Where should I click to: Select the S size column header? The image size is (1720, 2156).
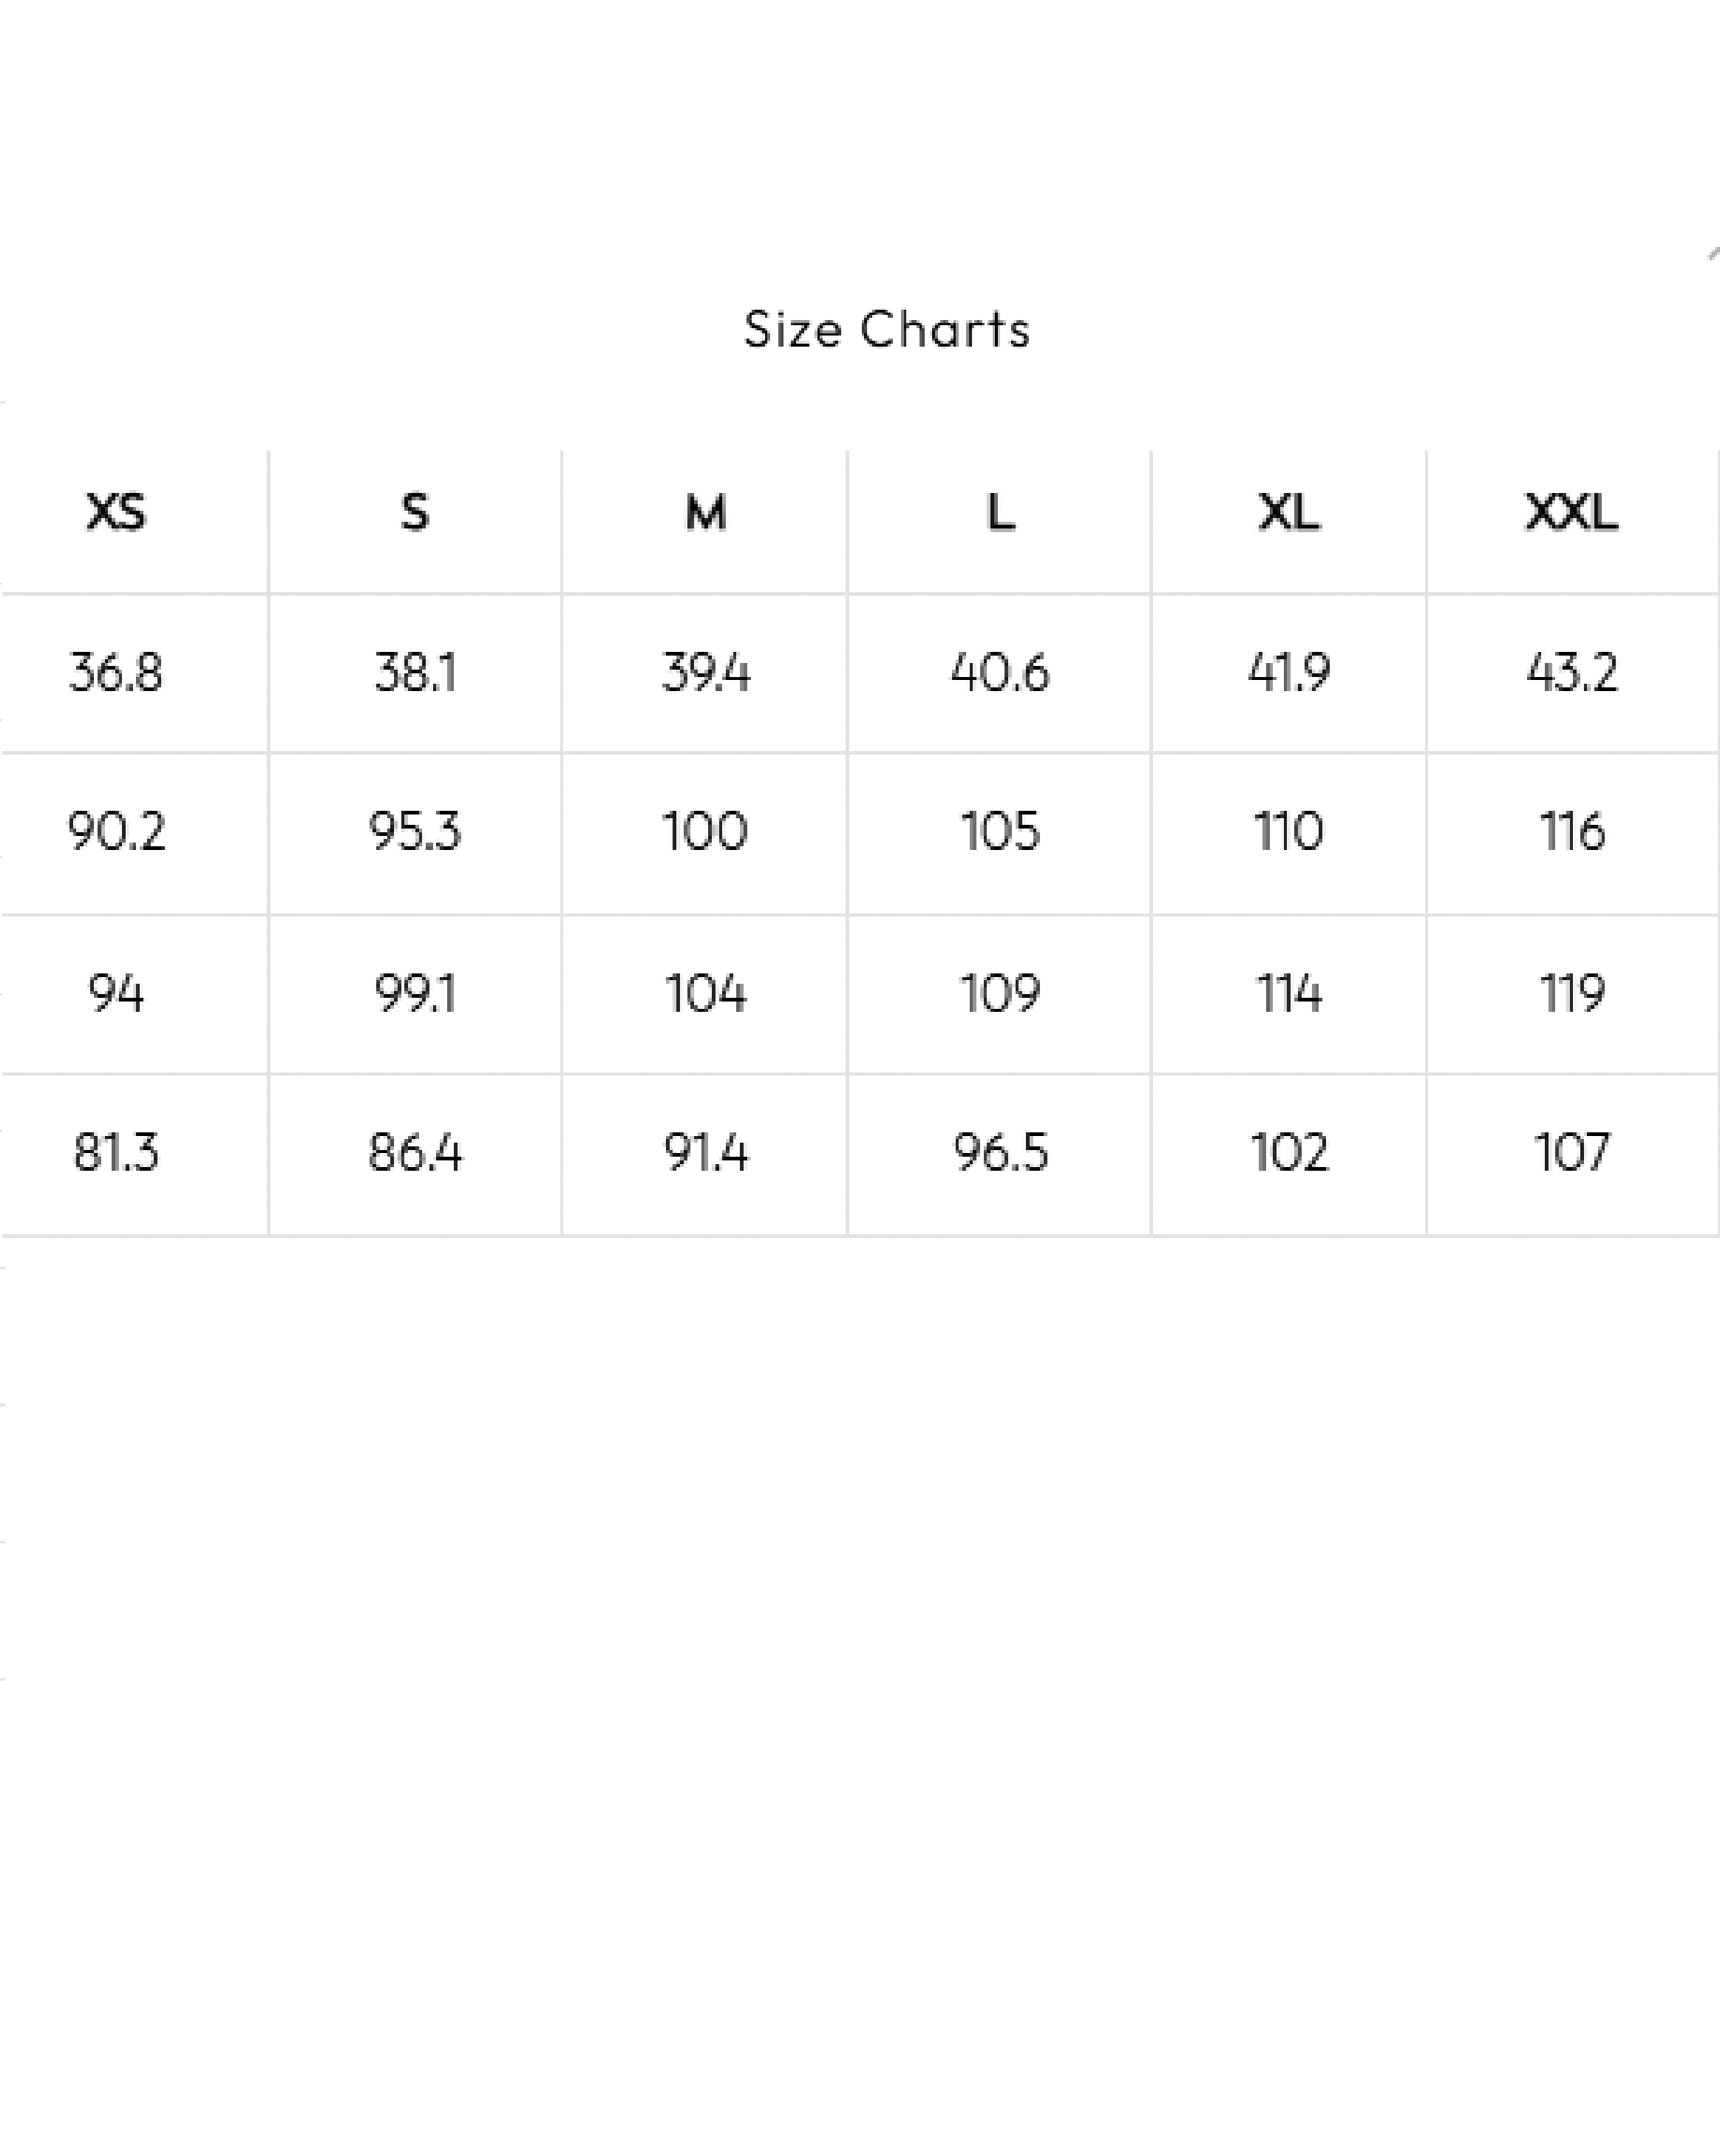[x=415, y=513]
